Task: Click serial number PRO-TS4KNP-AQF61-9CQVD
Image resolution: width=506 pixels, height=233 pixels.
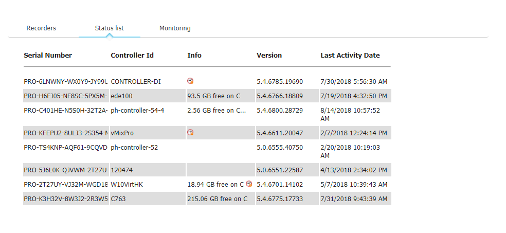Action: coord(65,148)
